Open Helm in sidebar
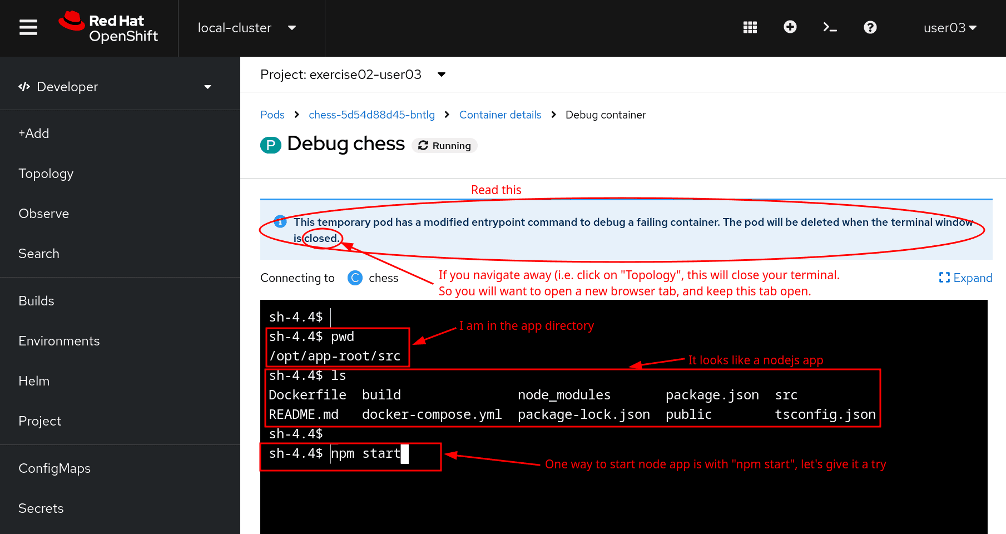The image size is (1006, 534). tap(34, 381)
